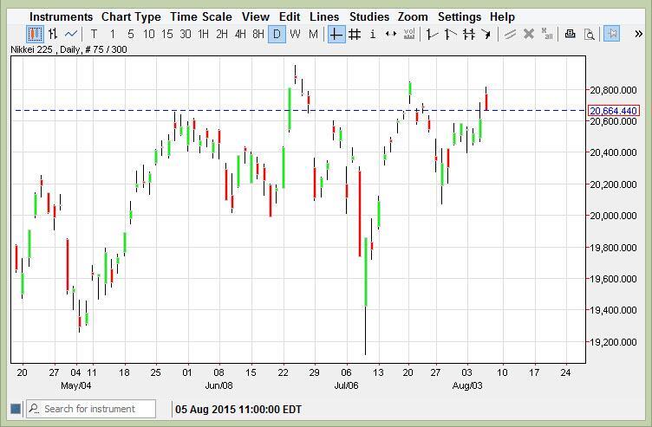Open the print preview icon

coord(589,35)
